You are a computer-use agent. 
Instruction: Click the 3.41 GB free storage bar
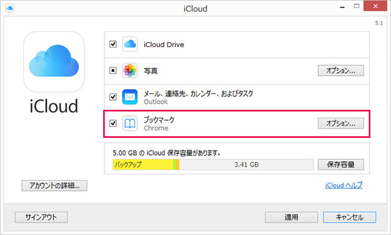pos(246,164)
